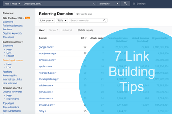The height and width of the screenshot is (114, 172).
Task: Open Overview in the sidebar
Action: (8, 13)
